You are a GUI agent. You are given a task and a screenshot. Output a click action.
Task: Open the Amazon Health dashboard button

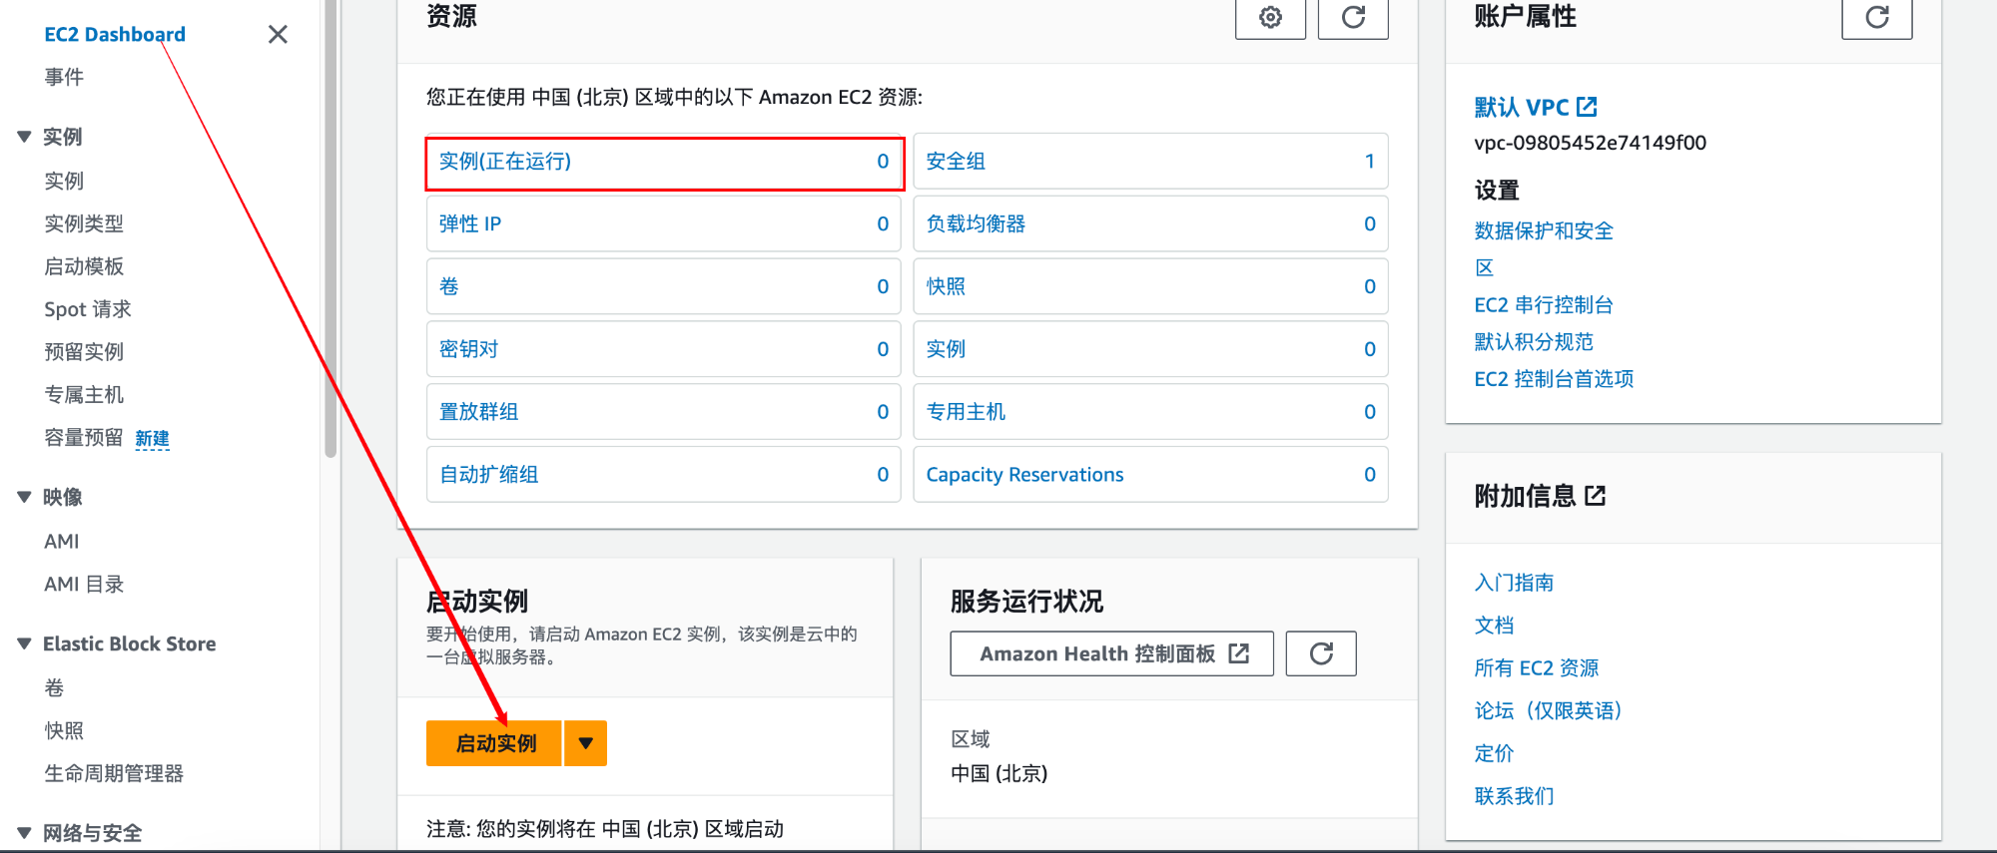point(1111,653)
